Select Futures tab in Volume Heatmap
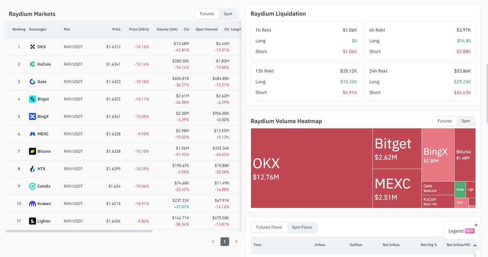Image resolution: width=488 pixels, height=257 pixels. click(444, 121)
